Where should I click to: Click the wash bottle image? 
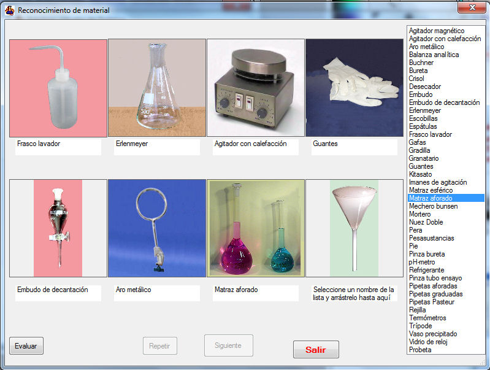pos(58,88)
